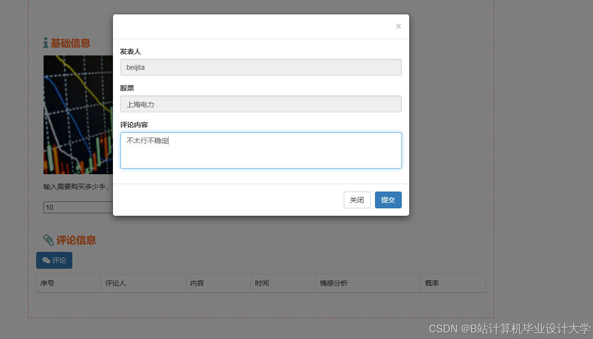Click the paperclip icon beside 评论信息
This screenshot has width=593, height=339.
point(49,240)
